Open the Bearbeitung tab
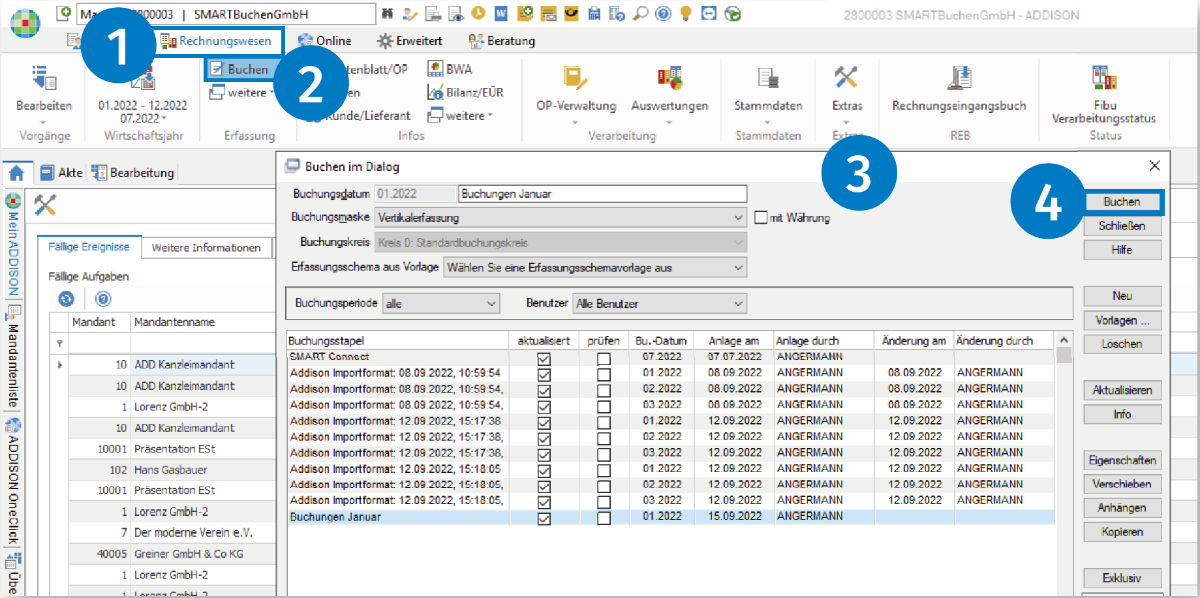Viewport: 1200px width, 598px height. coord(133,172)
